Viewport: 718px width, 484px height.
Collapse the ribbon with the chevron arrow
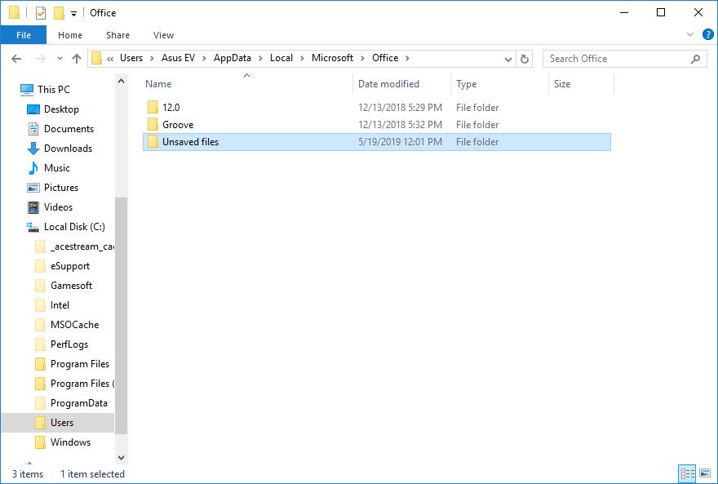click(x=689, y=34)
